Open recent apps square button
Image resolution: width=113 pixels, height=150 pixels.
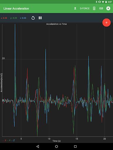tap(75, 146)
